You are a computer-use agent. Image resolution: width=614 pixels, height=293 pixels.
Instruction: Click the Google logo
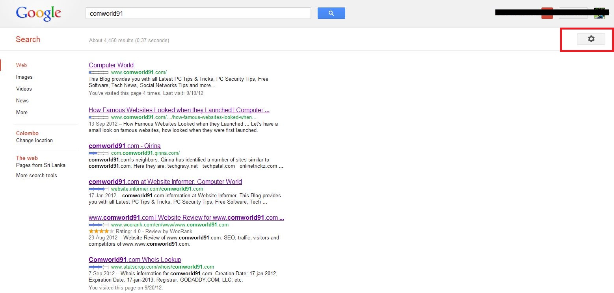tap(39, 13)
